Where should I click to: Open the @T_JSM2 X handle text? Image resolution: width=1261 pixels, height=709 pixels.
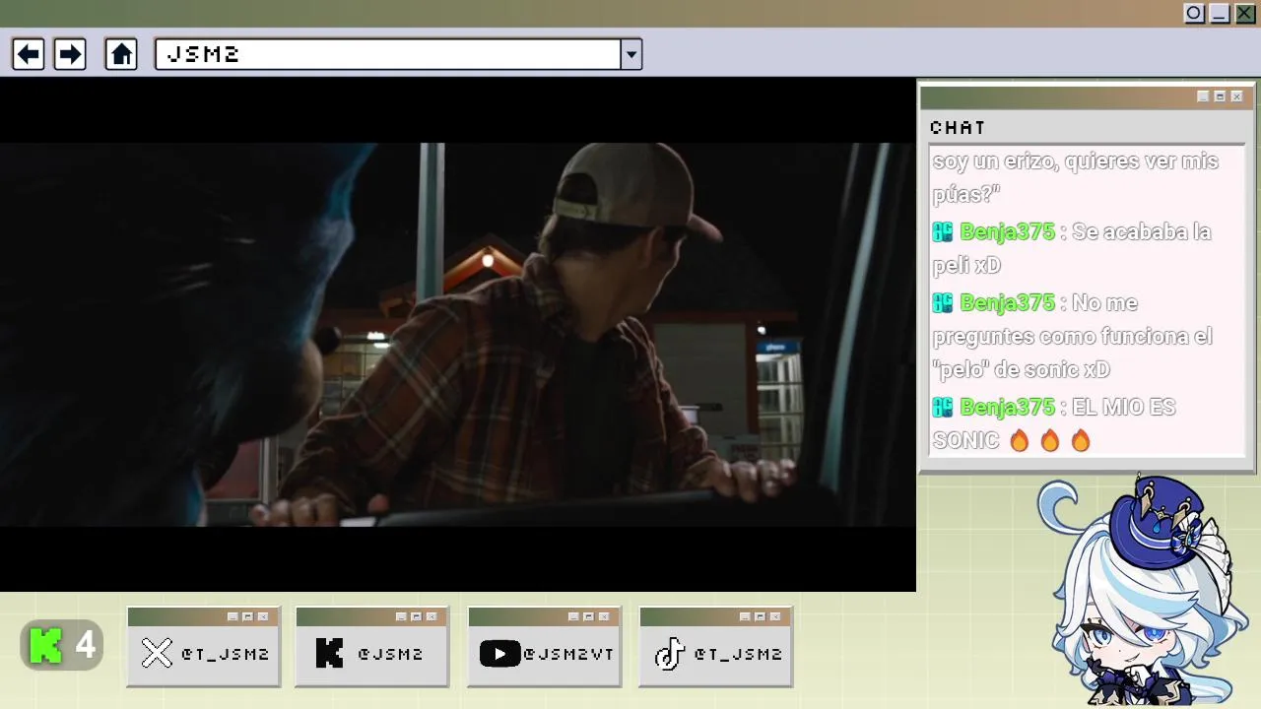[x=225, y=654]
